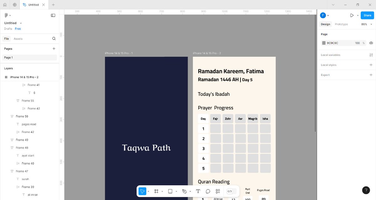
Task: Switch to the Prototype tab
Action: (341, 24)
